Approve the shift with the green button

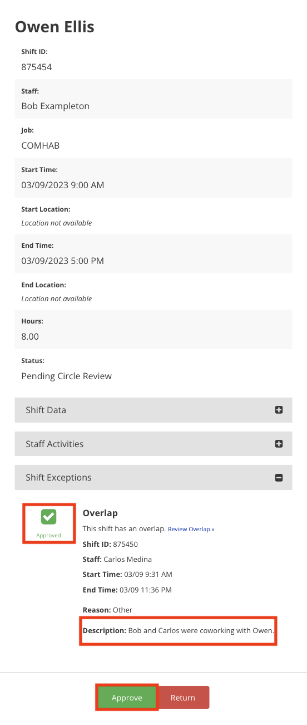pyautogui.click(x=127, y=698)
